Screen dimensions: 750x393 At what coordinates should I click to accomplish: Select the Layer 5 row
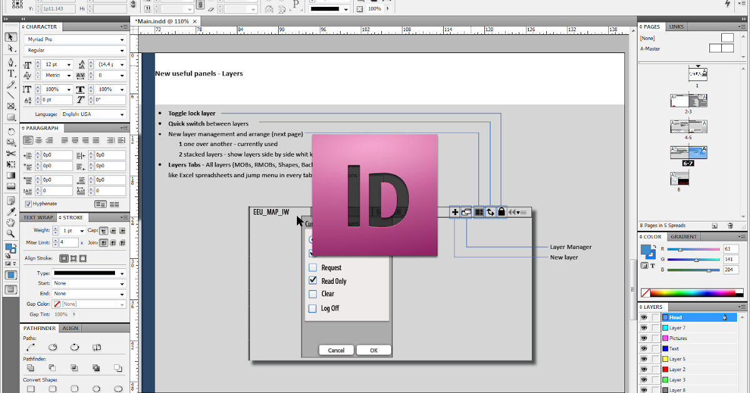[699, 359]
